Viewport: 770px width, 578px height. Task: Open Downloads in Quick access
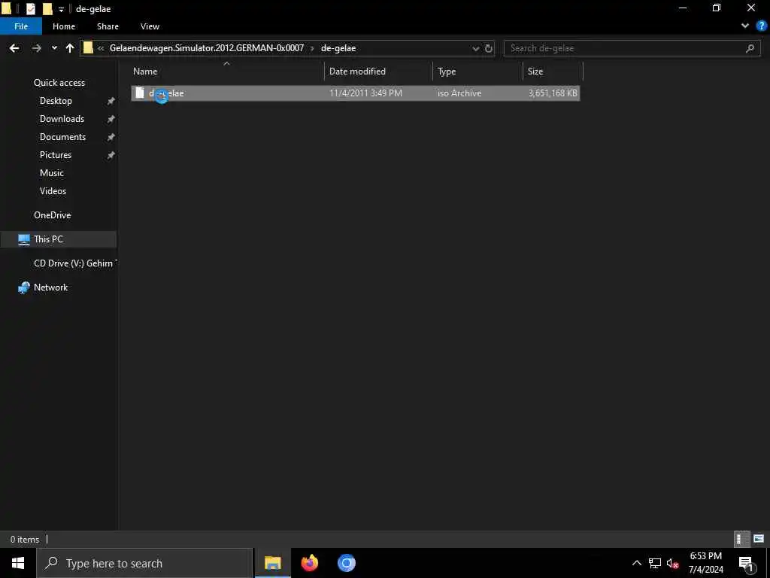tap(62, 119)
